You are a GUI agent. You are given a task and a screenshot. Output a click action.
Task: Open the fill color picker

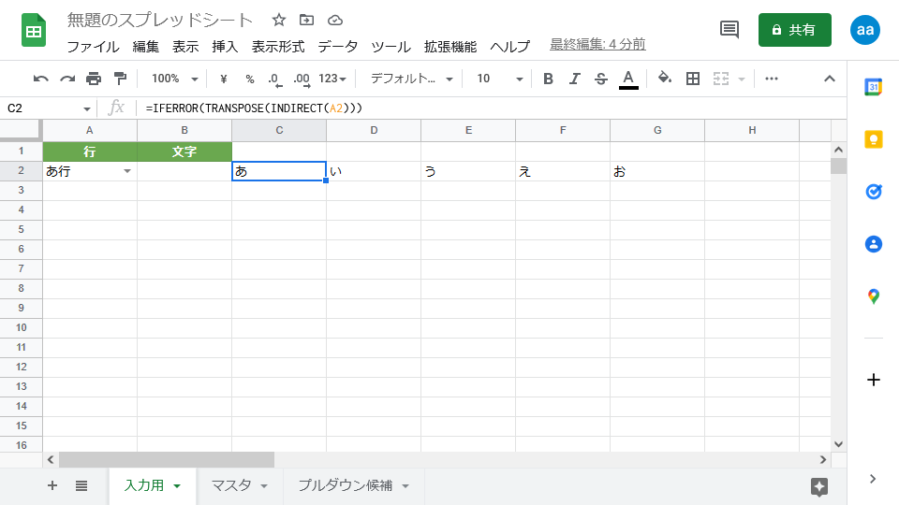click(x=665, y=78)
